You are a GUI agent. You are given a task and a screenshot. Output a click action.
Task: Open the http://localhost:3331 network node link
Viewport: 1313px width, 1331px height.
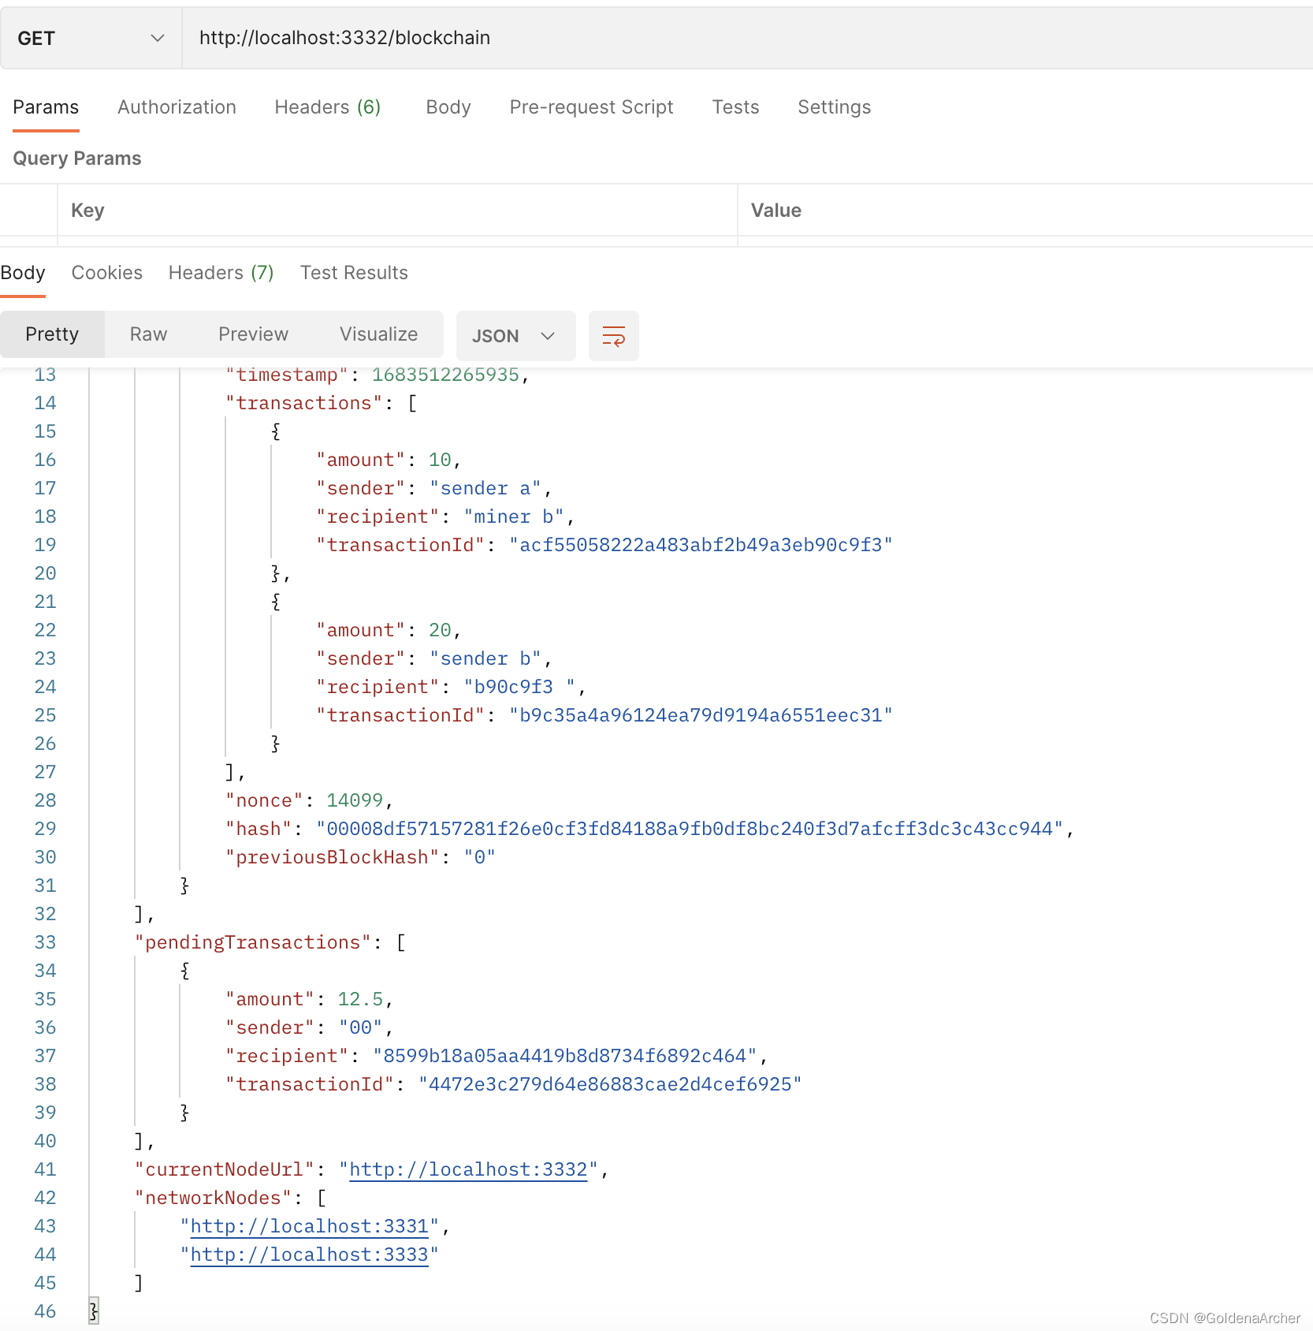[x=309, y=1226]
